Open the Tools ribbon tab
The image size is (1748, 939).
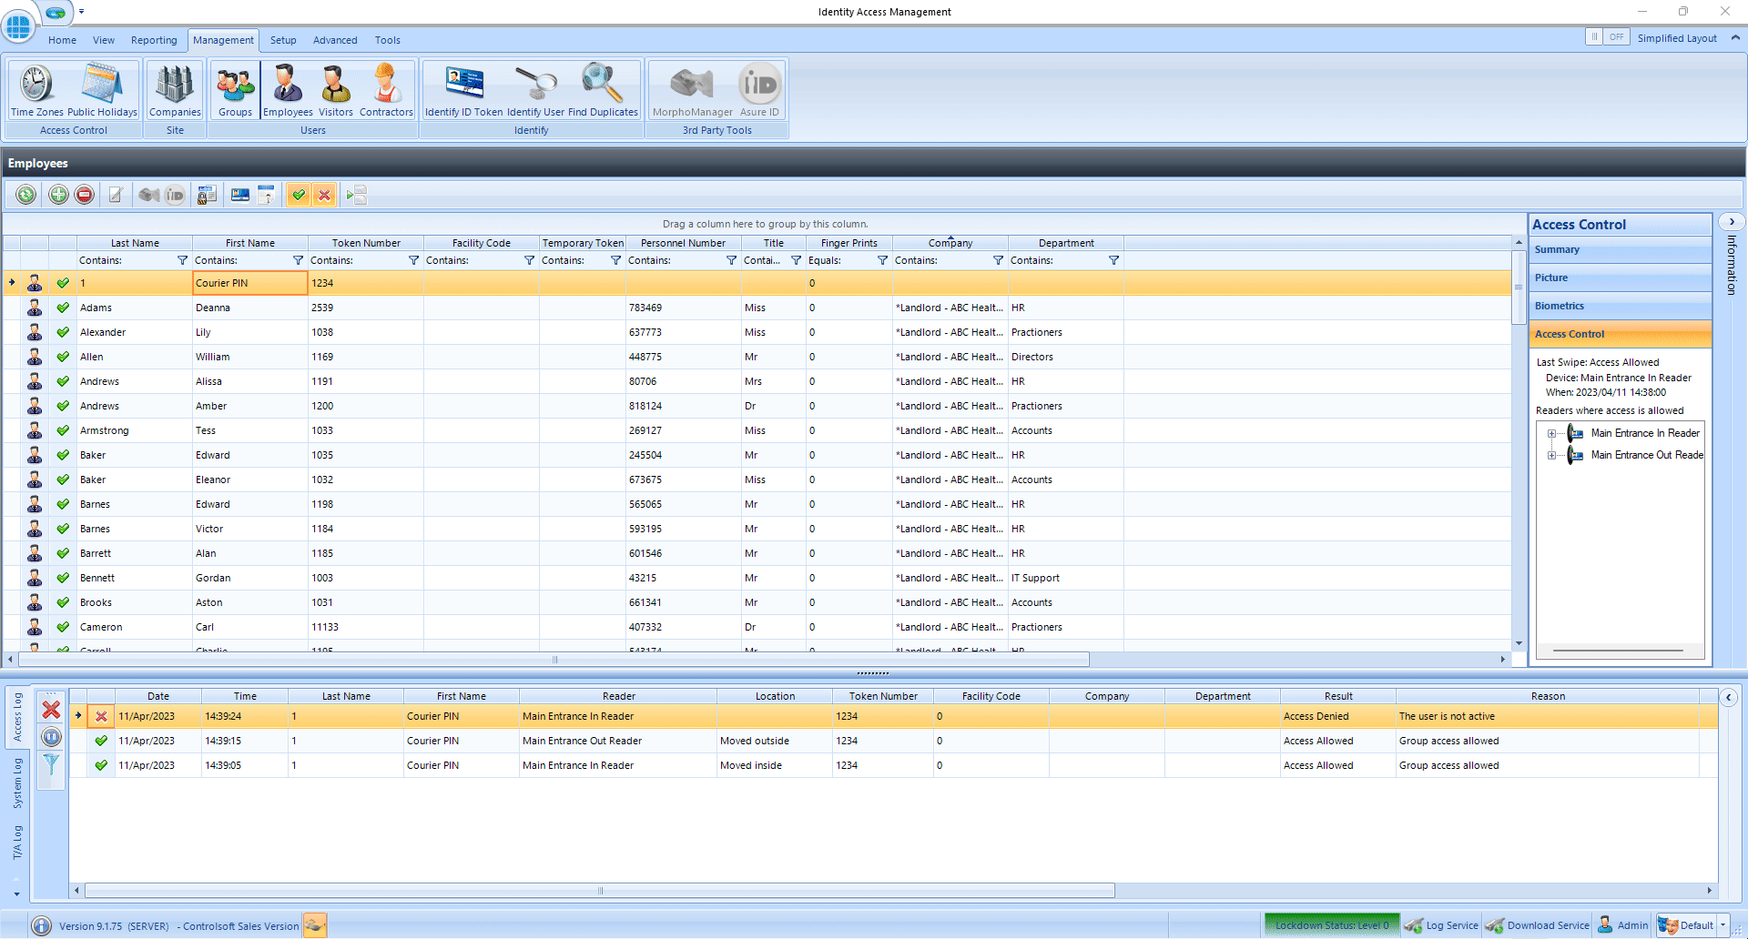click(388, 40)
